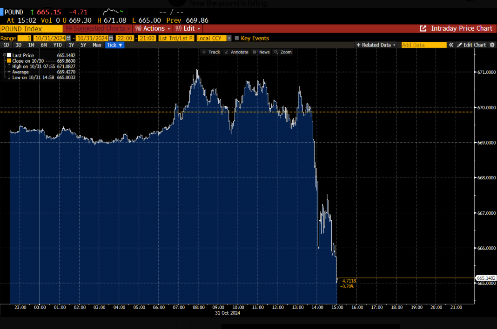Click legend value 669.8600
Viewport: 497px width, 329px height.
66,61
